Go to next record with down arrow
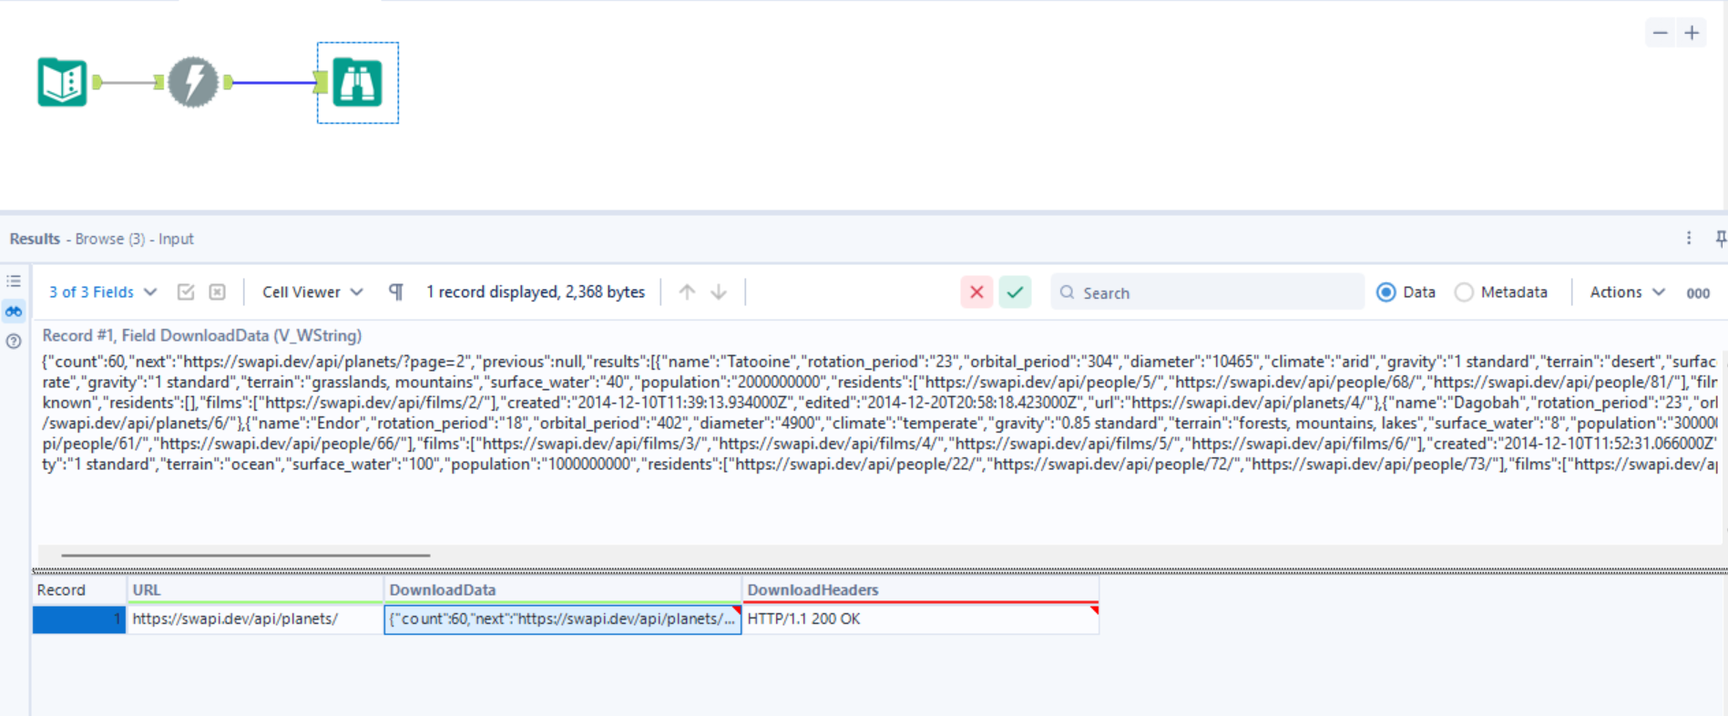Image resolution: width=1728 pixels, height=716 pixels. [719, 292]
